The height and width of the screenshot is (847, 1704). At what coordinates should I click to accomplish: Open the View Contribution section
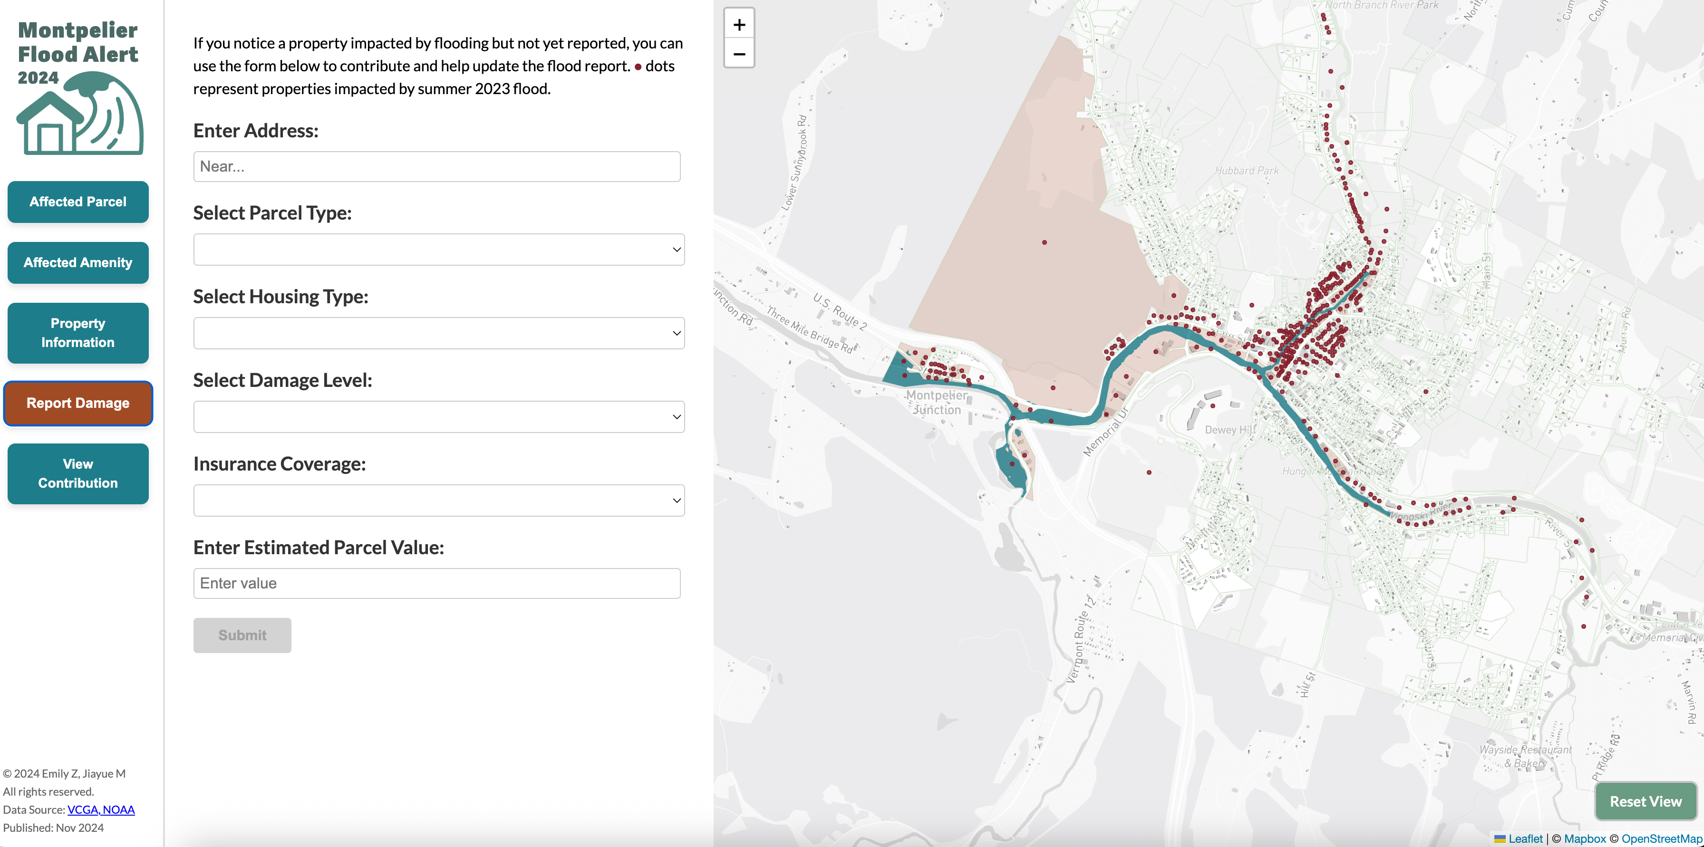pos(78,473)
